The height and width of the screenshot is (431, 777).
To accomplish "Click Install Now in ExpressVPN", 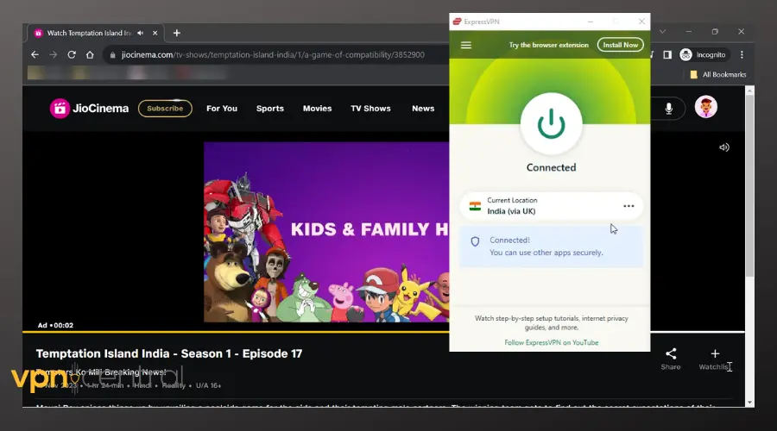I will click(621, 45).
